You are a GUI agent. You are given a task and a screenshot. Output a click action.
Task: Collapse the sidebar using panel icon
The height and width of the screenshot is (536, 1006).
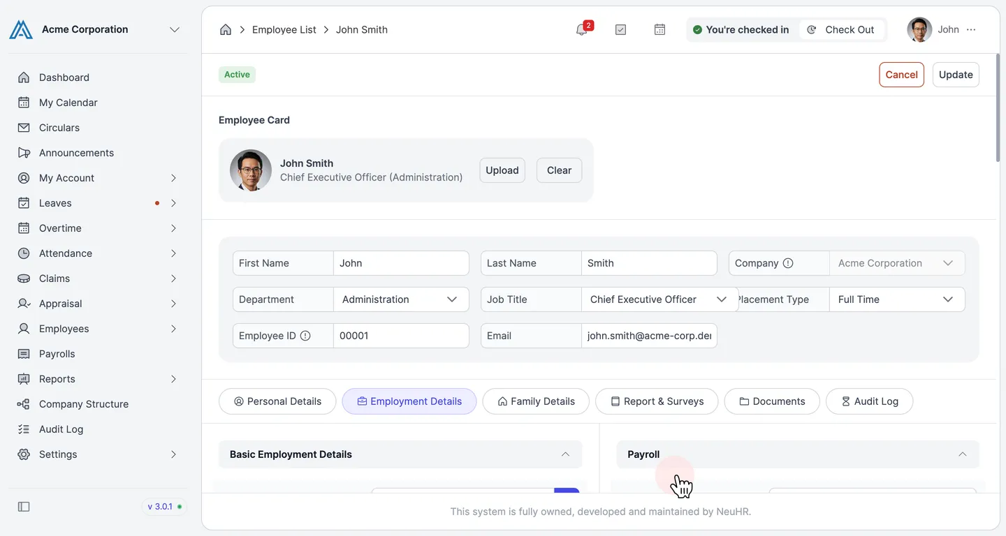[24, 507]
